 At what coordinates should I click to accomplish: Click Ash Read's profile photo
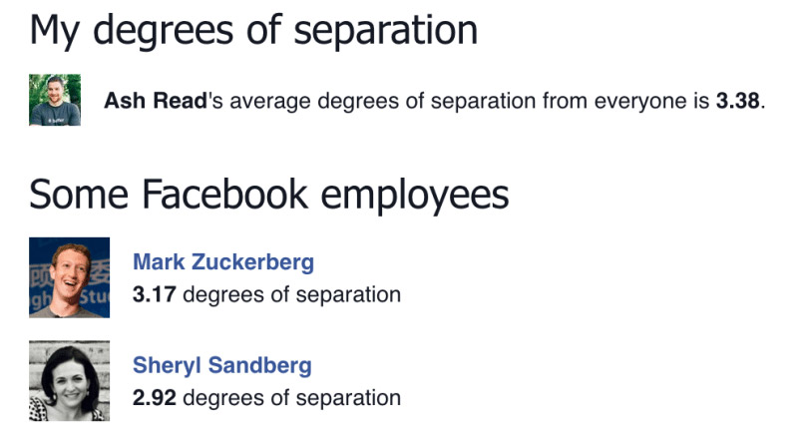click(55, 100)
